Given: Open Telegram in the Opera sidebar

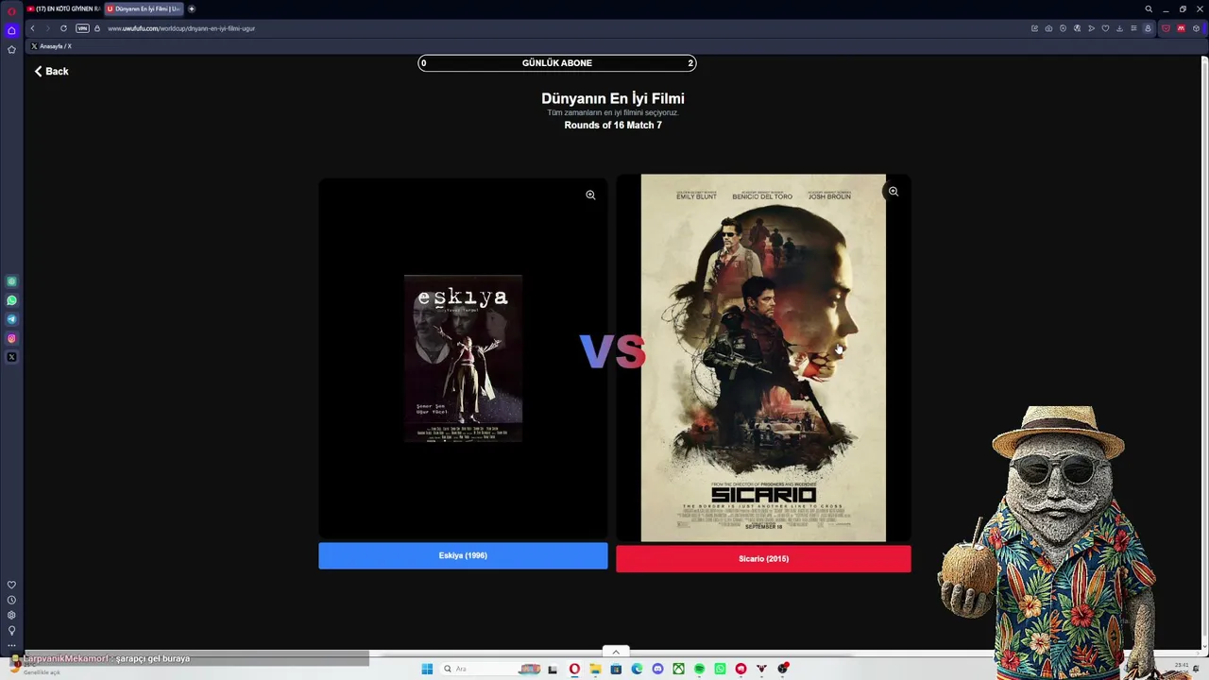Looking at the screenshot, I should tap(11, 319).
